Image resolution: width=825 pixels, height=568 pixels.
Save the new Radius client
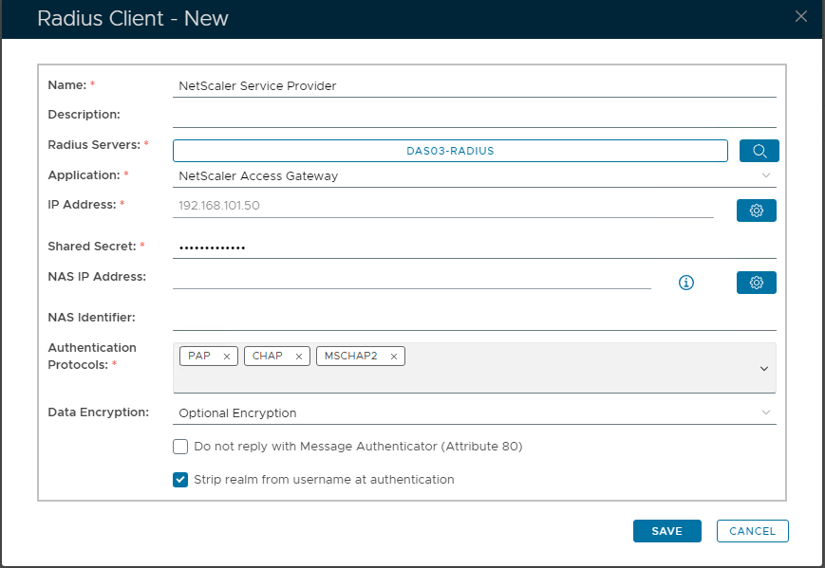666,531
